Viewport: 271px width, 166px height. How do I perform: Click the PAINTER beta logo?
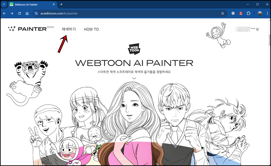(x=31, y=29)
